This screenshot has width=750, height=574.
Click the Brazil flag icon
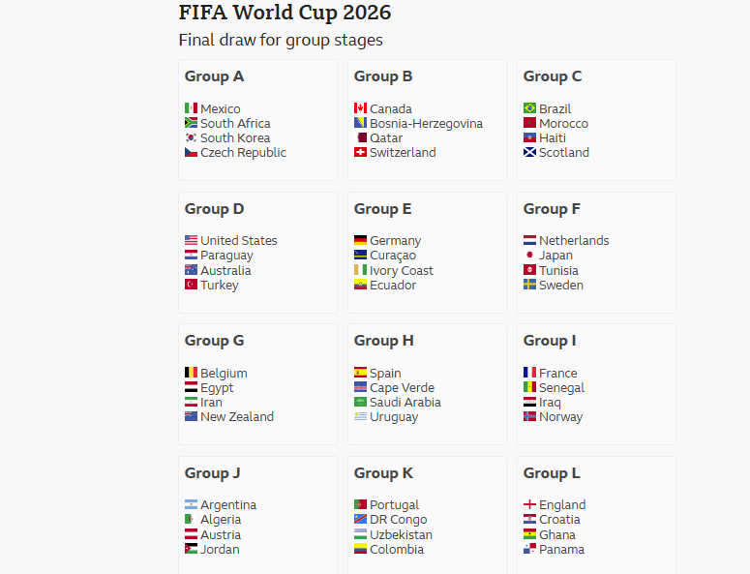coord(529,108)
